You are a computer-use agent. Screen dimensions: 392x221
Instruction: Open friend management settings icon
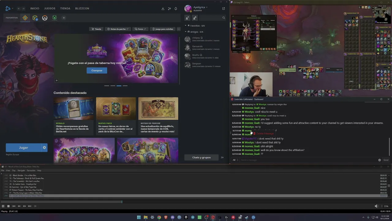pyautogui.click(x=194, y=18)
